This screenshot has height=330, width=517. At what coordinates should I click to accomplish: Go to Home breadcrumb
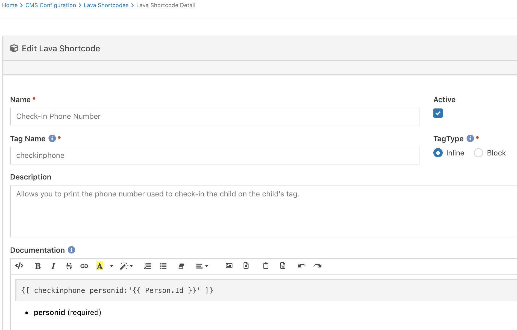pos(10,5)
